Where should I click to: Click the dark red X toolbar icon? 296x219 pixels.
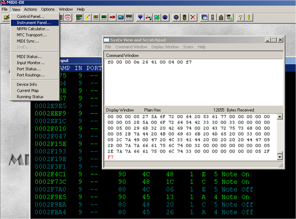(193, 18)
